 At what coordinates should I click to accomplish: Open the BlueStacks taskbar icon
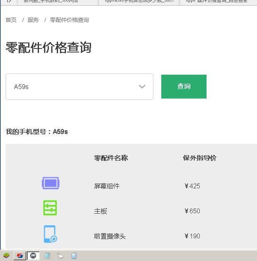(6, 256)
